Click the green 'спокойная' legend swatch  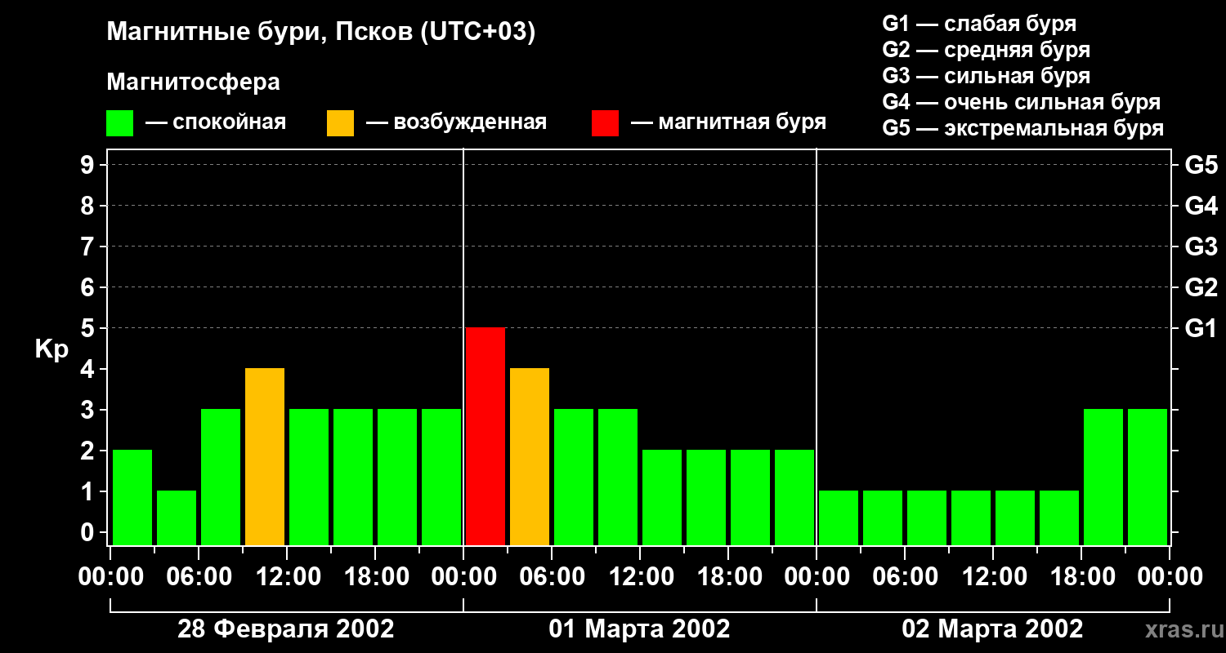coord(119,123)
